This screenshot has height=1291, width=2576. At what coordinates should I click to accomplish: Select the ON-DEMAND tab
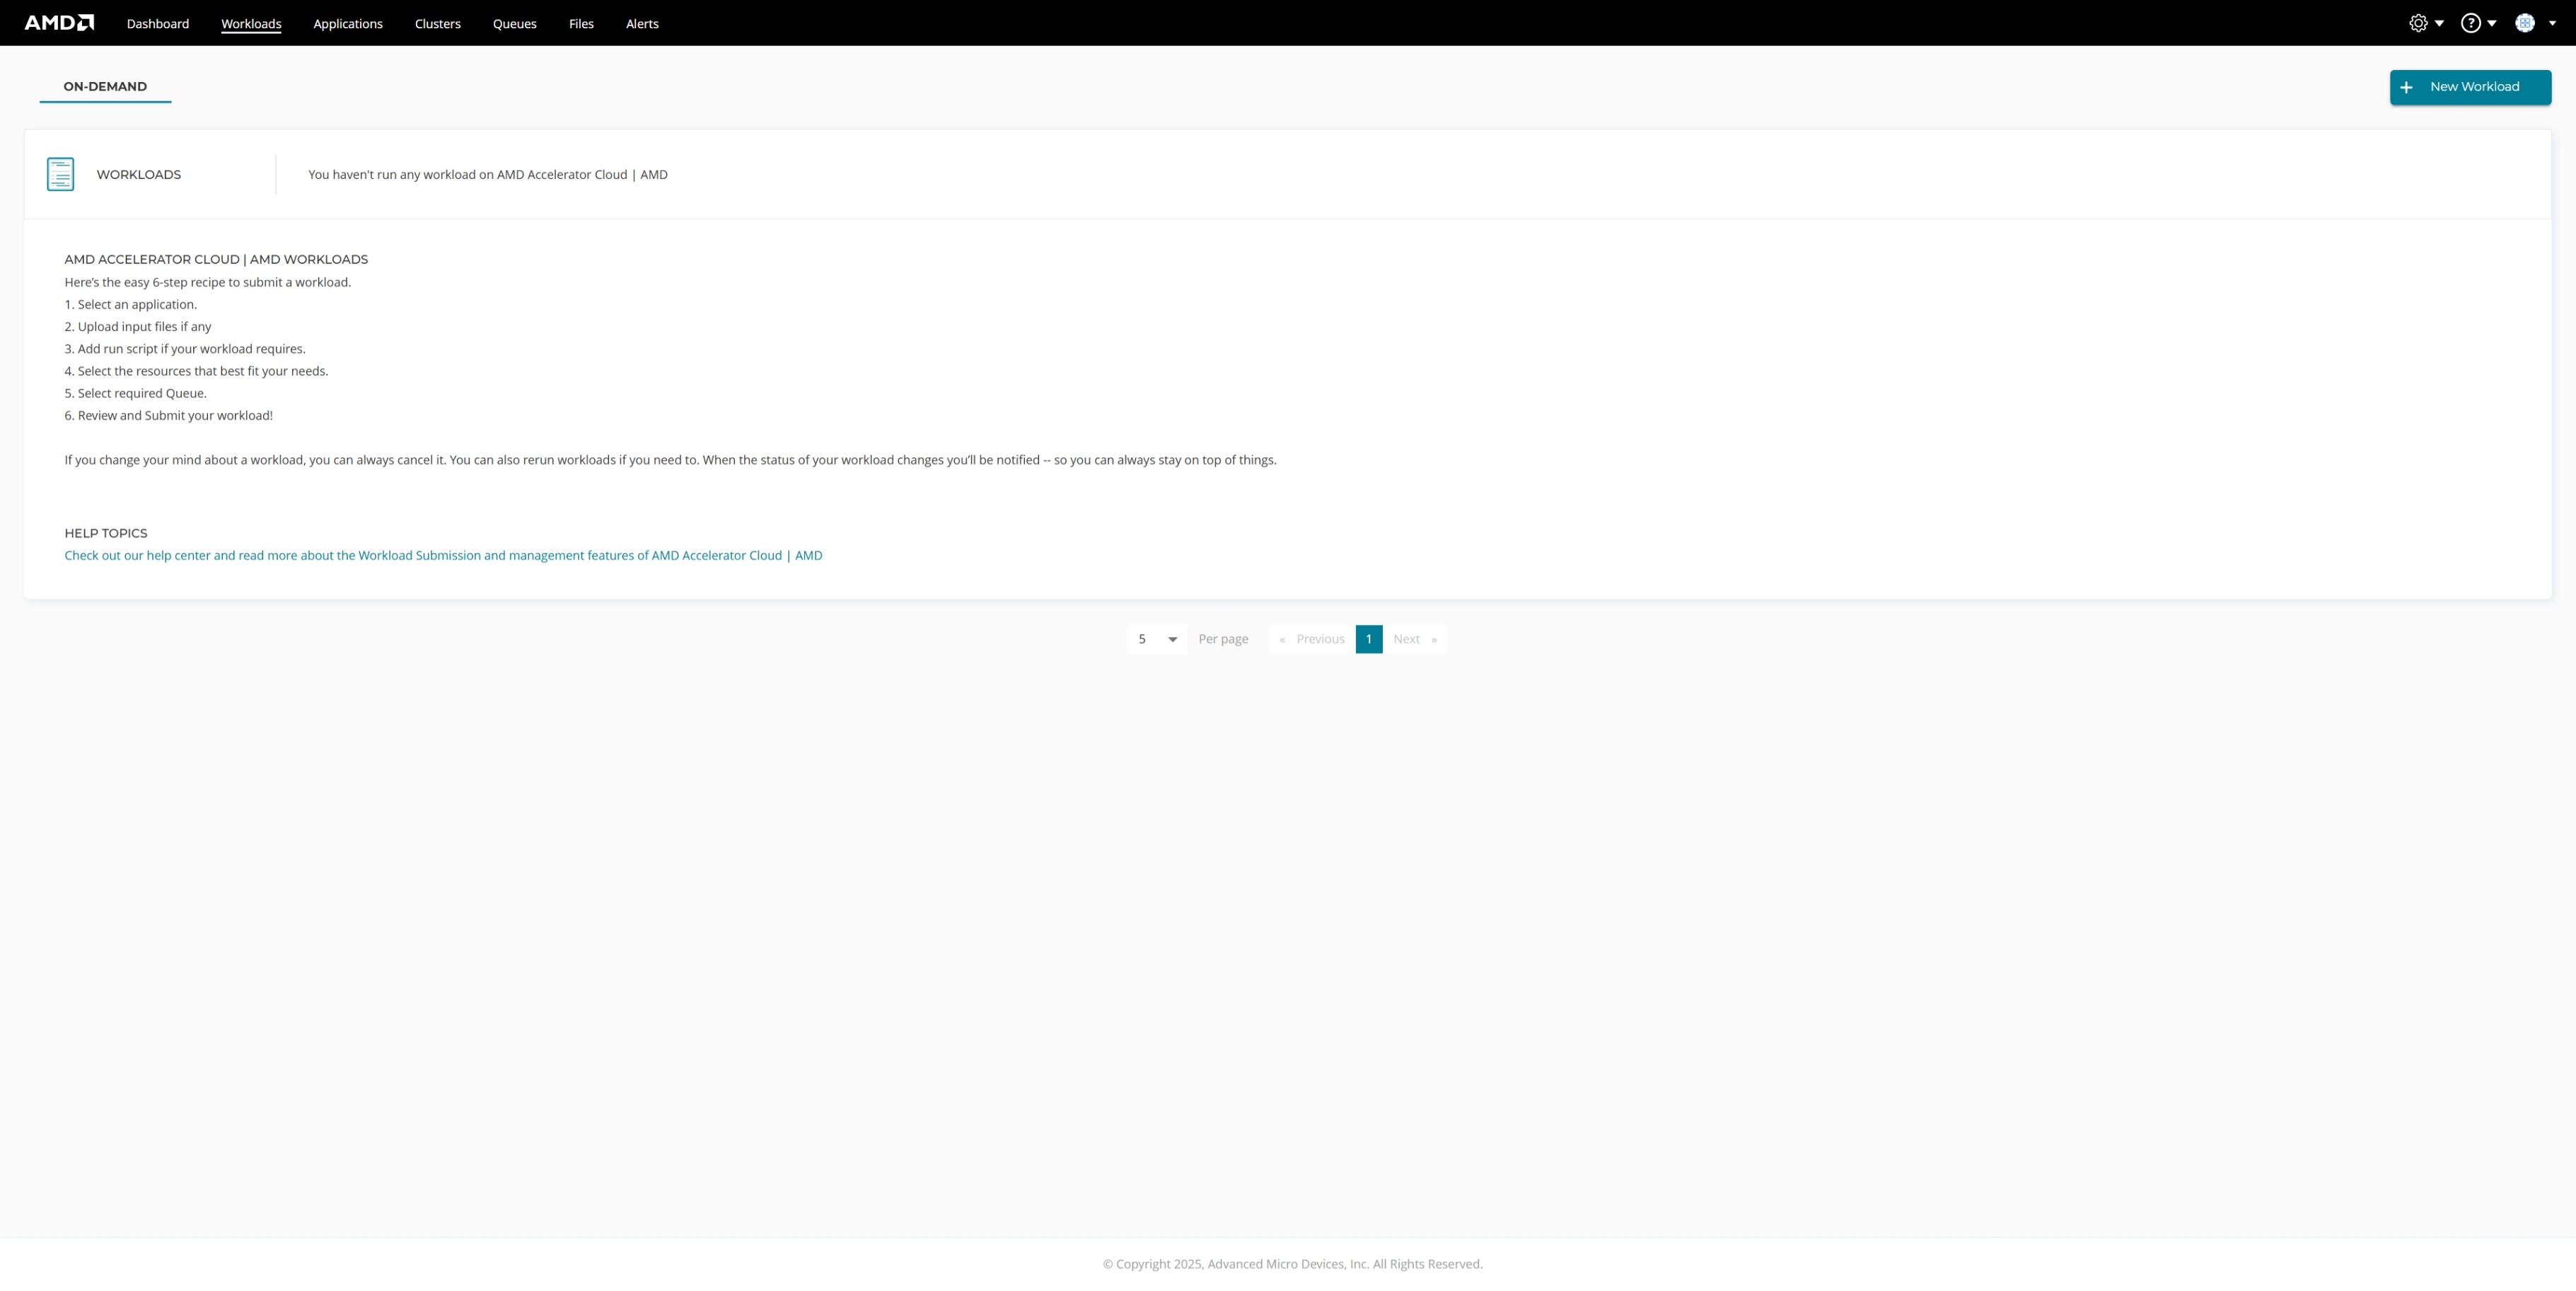(x=105, y=87)
